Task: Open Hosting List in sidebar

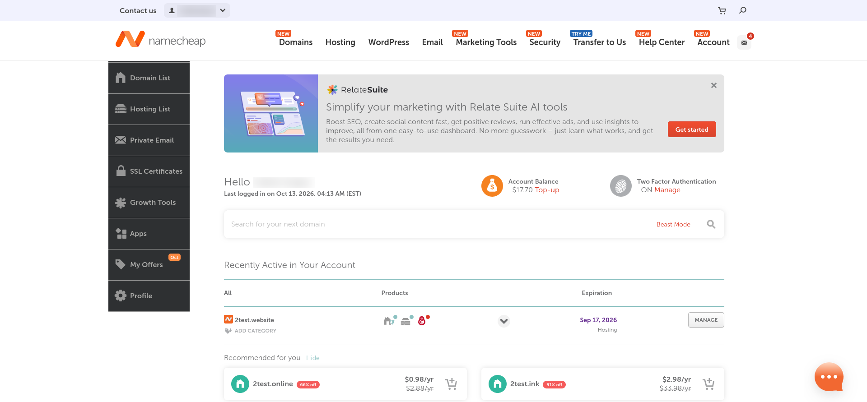Action: [149, 109]
